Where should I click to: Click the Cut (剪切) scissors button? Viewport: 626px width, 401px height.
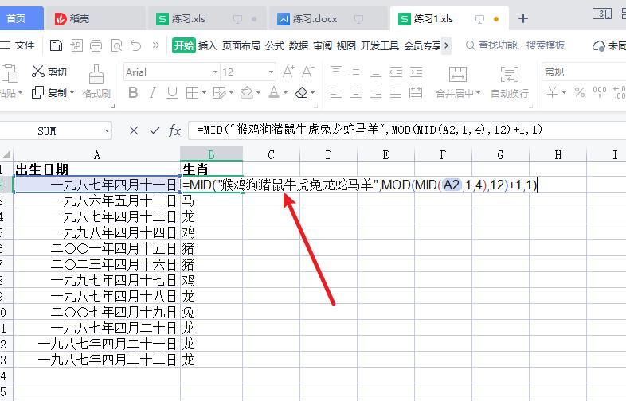49,72
